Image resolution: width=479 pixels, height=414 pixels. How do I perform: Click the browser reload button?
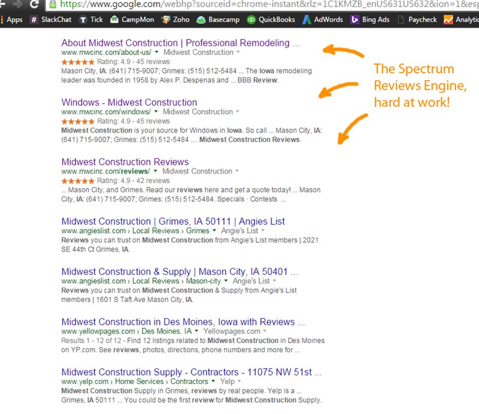(35, 4)
